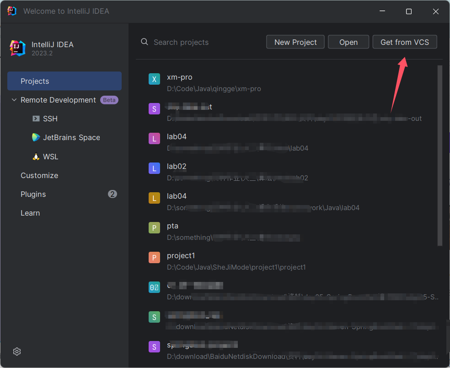Click the Beta badge
This screenshot has height=368, width=450.
point(109,100)
